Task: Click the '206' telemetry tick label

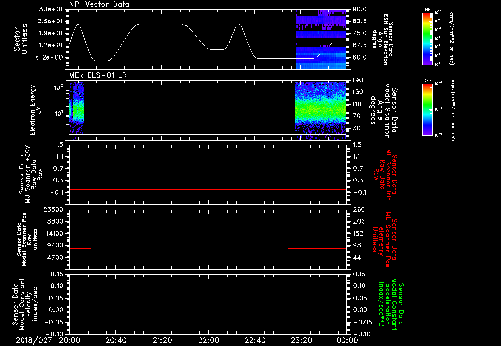Action: click(x=359, y=221)
